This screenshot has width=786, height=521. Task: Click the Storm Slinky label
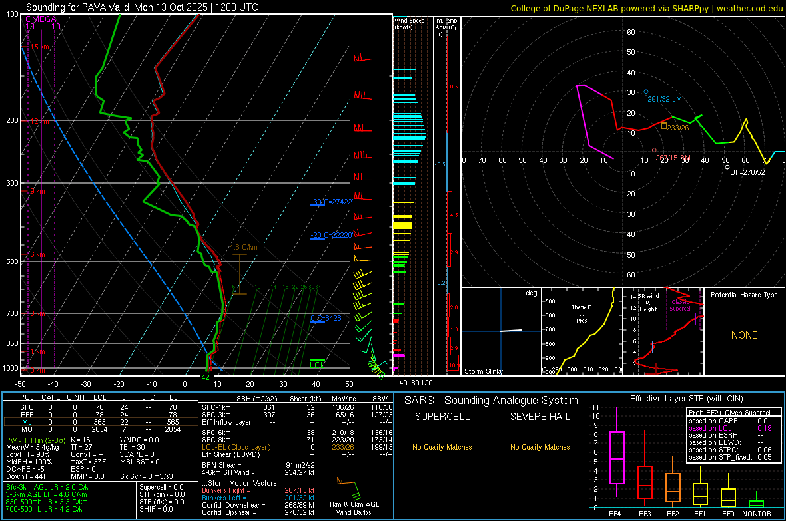pos(483,371)
